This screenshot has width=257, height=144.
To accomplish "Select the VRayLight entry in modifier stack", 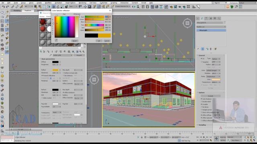I will tap(211, 30).
